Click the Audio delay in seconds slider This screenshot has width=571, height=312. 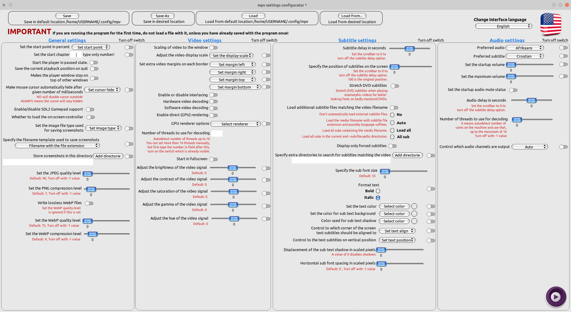[531, 100]
